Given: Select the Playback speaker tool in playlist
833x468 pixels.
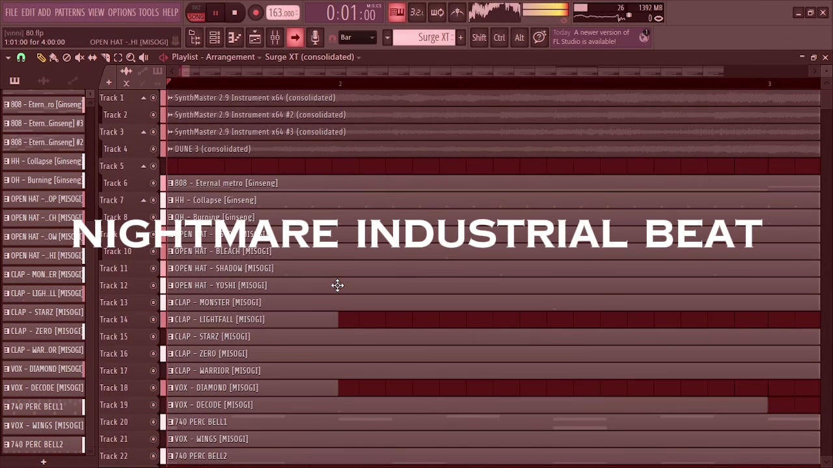Looking at the screenshot, I should pos(144,57).
